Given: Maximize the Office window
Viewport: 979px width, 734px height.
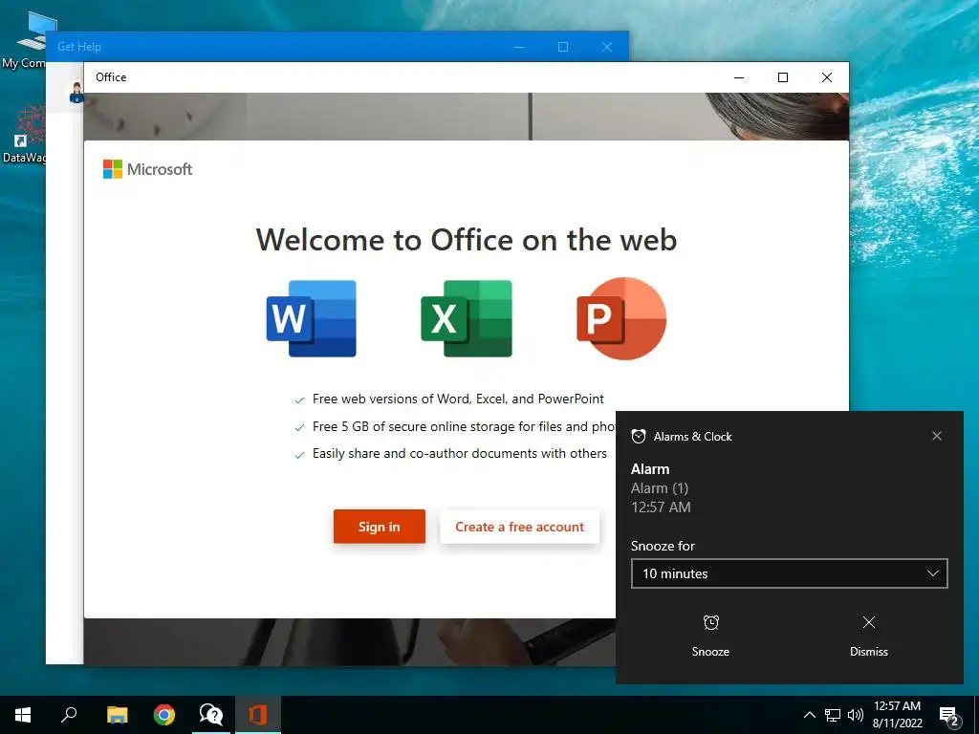Looking at the screenshot, I should 783,77.
